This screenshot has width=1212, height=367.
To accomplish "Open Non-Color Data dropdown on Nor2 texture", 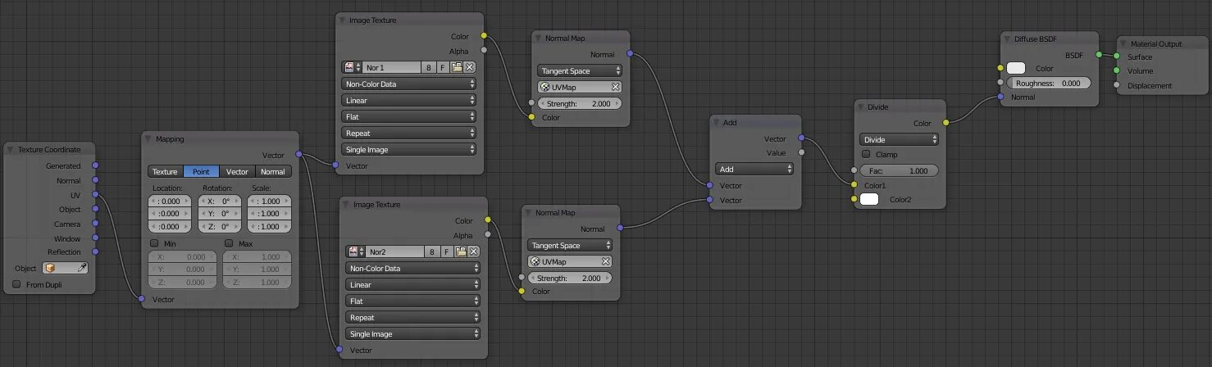I will coord(413,268).
